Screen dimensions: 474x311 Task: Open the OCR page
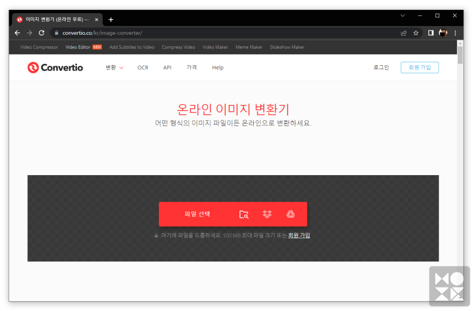(x=143, y=68)
